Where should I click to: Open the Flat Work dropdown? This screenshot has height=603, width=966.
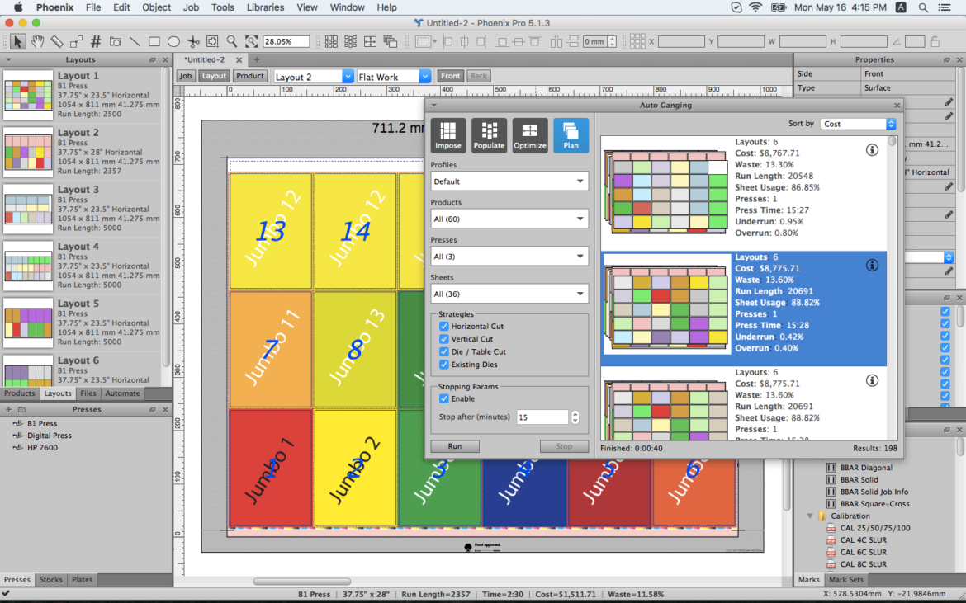click(394, 76)
